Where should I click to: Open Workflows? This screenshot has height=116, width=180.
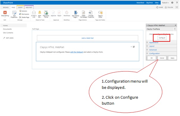tap(67, 14)
